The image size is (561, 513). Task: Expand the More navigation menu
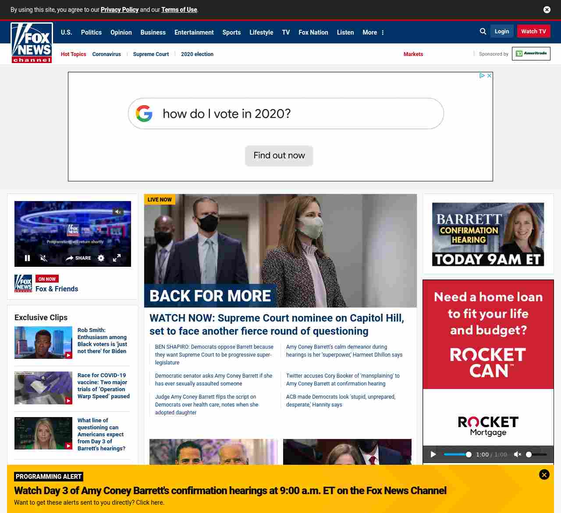(373, 32)
